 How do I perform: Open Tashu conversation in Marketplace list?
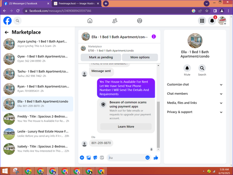[37, 74]
